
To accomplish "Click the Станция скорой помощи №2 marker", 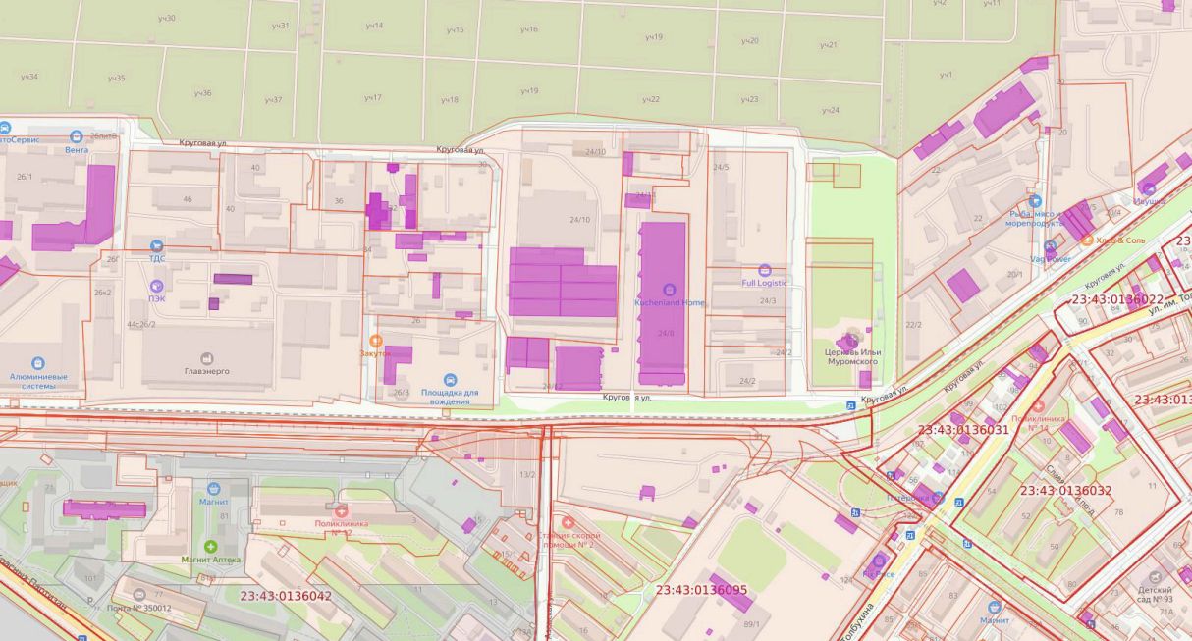I will coord(567,522).
